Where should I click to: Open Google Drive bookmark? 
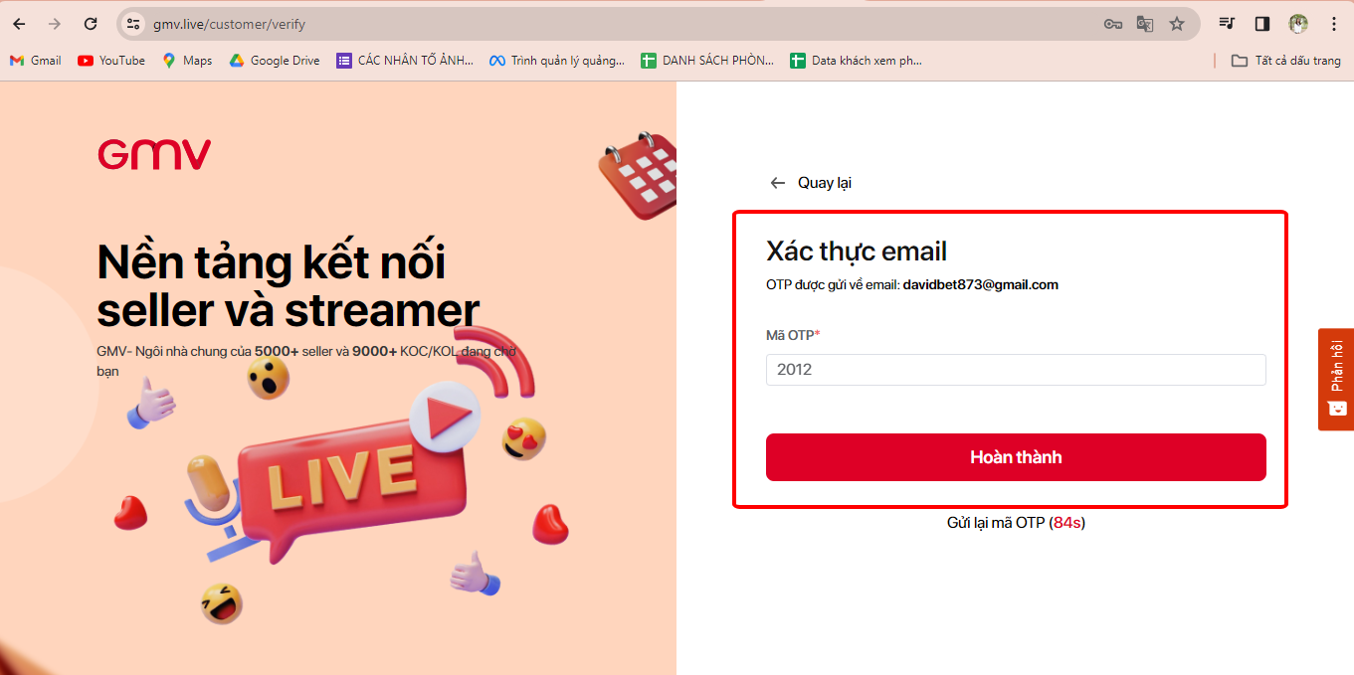275,61
